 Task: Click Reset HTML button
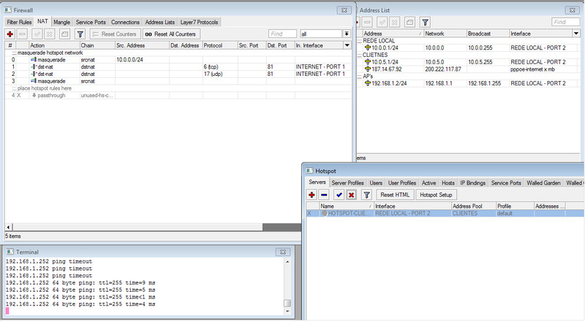tap(395, 195)
